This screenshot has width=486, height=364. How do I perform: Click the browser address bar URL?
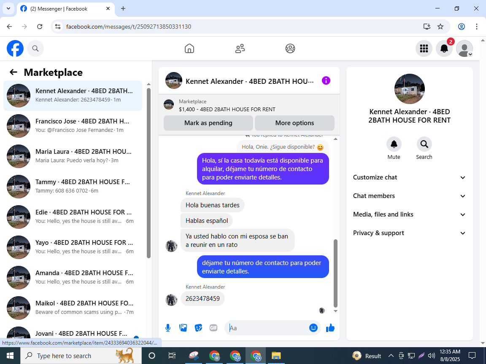pyautogui.click(x=129, y=27)
